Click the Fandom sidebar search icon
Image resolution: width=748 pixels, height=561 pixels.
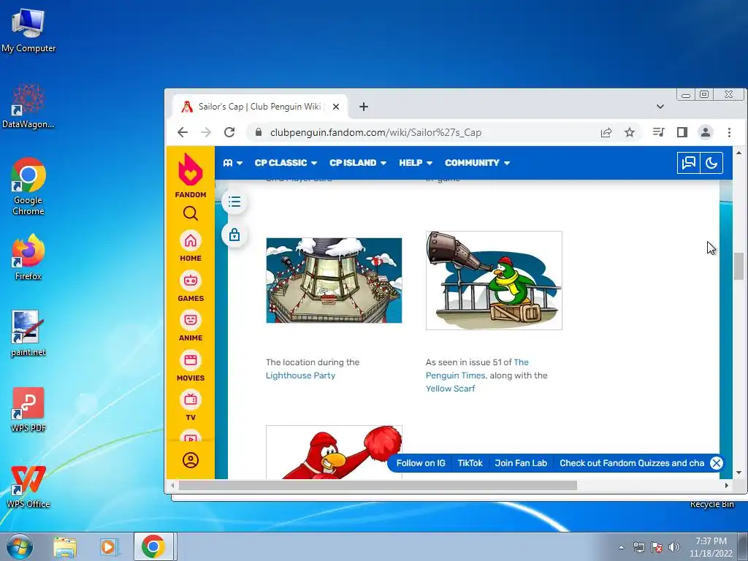click(x=191, y=213)
